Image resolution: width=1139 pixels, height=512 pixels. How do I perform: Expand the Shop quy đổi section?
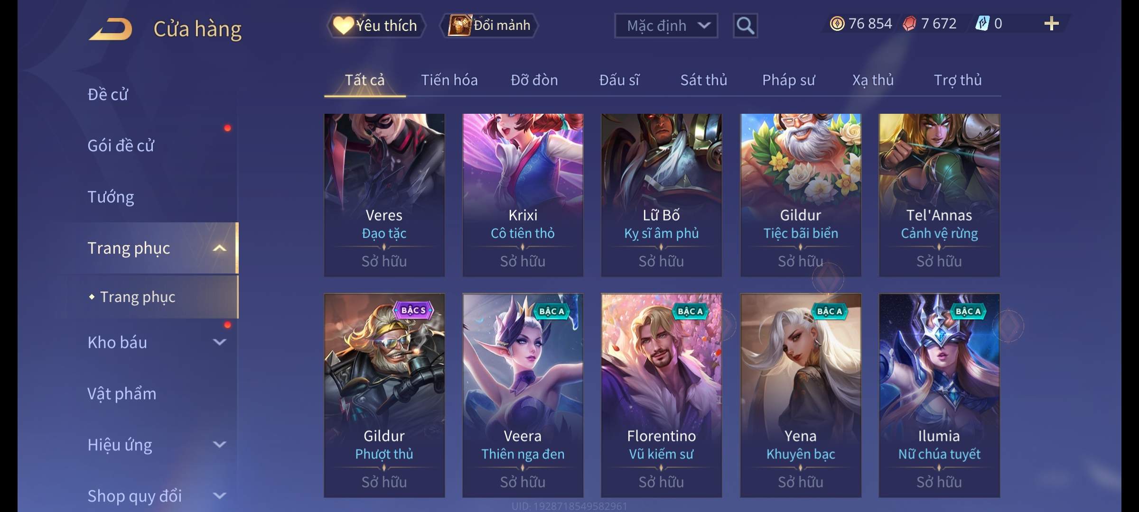pos(219,496)
